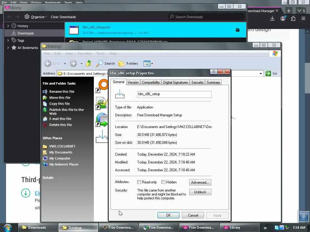Viewport: 310px width, 232px height.
Task: Toggle the Hidden attribute checkbox
Action: tap(163, 182)
